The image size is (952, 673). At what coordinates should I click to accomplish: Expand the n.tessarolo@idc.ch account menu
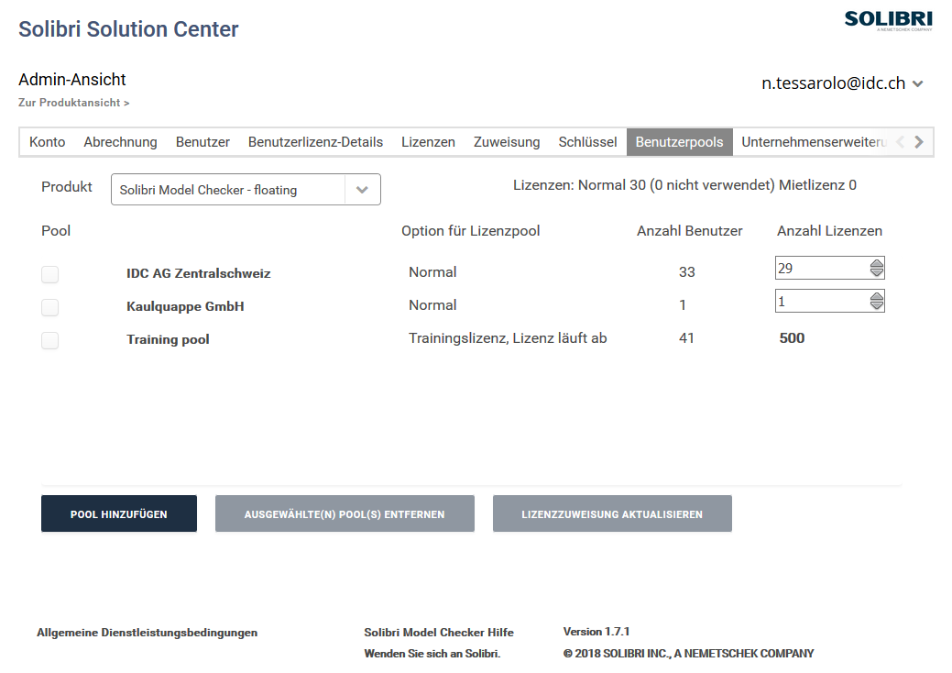(842, 83)
